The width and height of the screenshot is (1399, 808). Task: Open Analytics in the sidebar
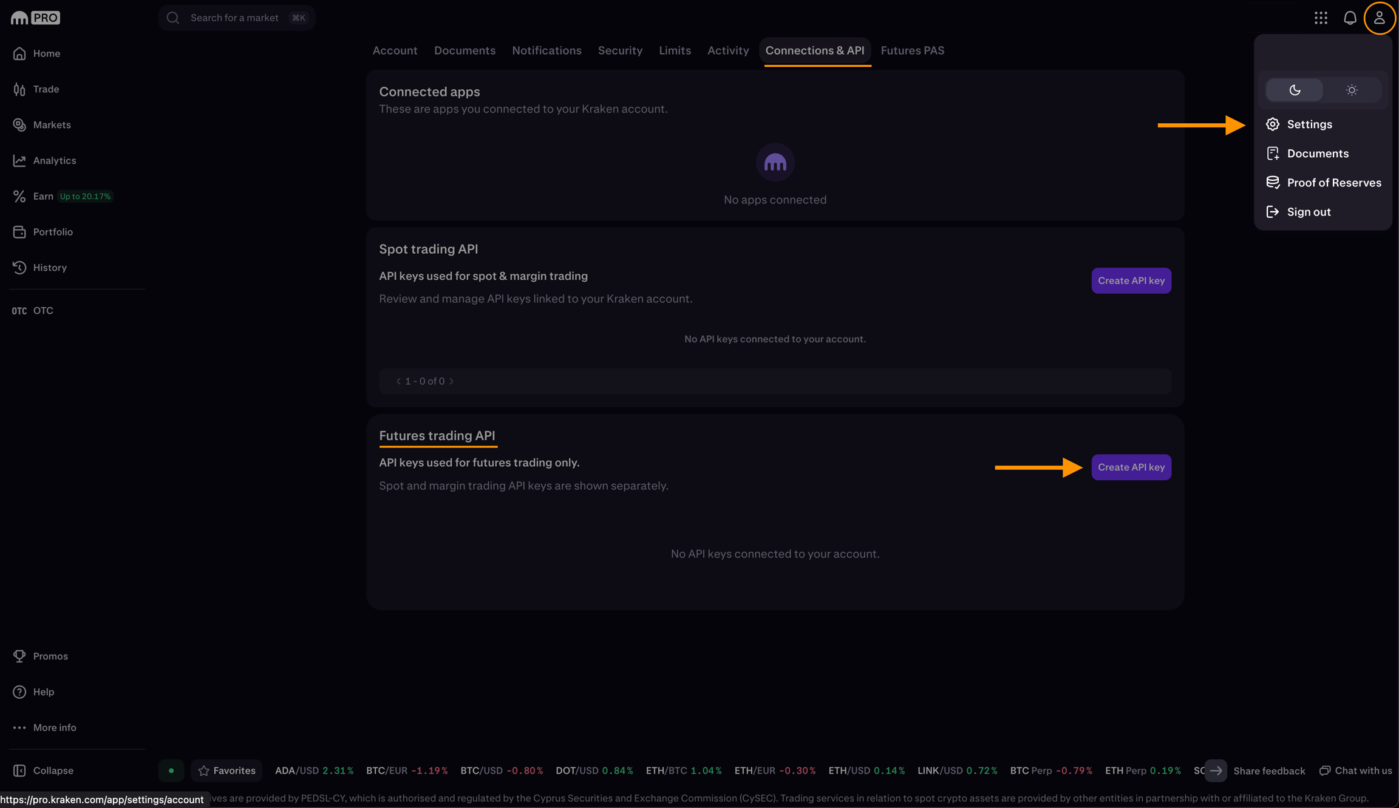click(x=54, y=160)
